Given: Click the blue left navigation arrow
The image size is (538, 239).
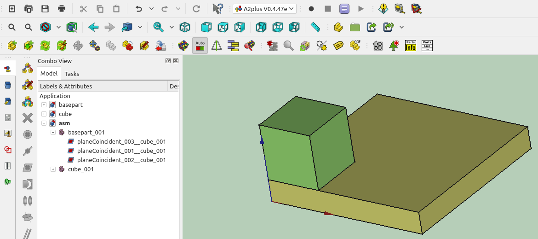Looking at the screenshot, I should point(93,27).
